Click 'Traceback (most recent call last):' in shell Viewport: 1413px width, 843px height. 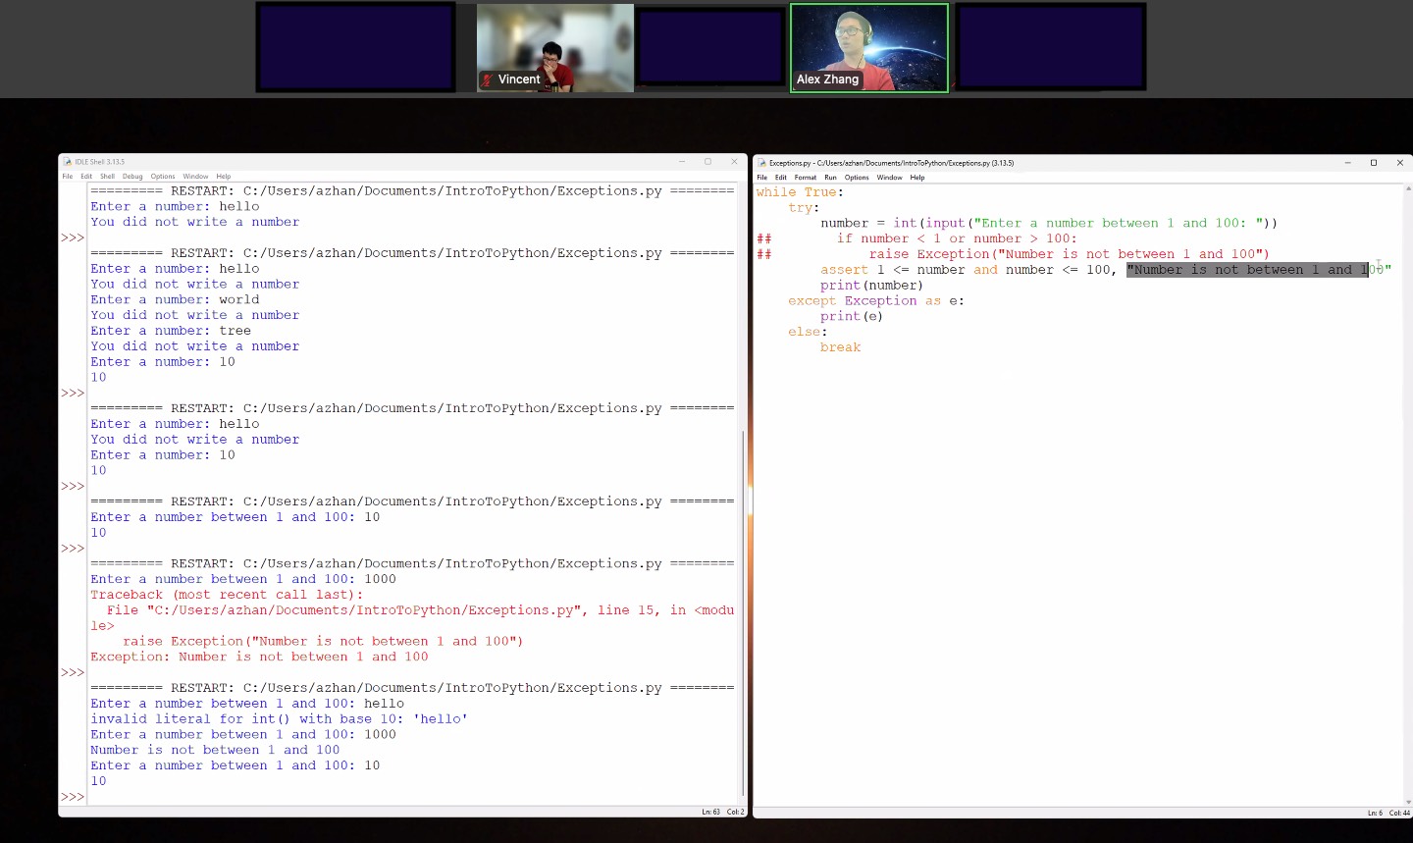227,595
